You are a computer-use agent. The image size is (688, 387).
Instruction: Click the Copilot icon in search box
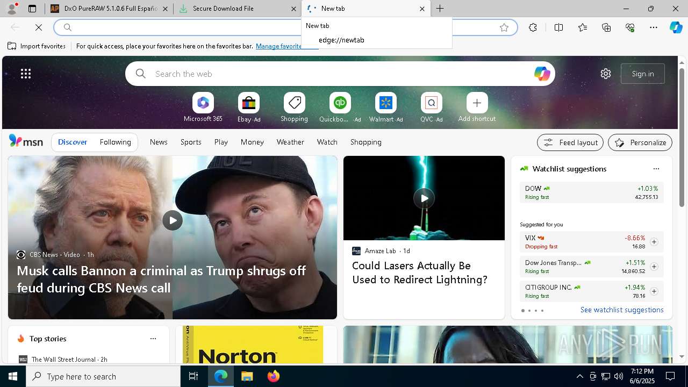coord(542,74)
